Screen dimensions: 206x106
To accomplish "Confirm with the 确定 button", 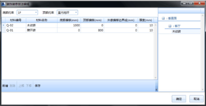I will click(x=179, y=99).
